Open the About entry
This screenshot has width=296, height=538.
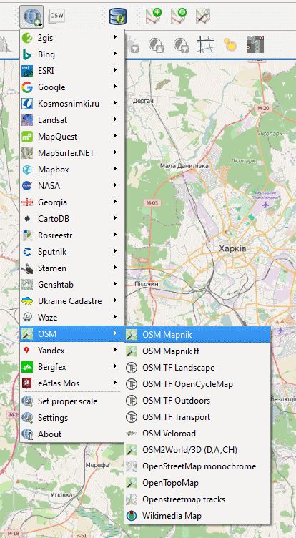click(72, 434)
